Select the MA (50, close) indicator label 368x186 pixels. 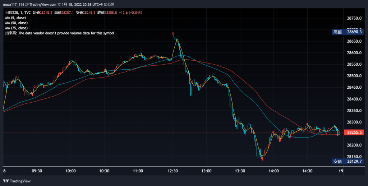(17, 23)
